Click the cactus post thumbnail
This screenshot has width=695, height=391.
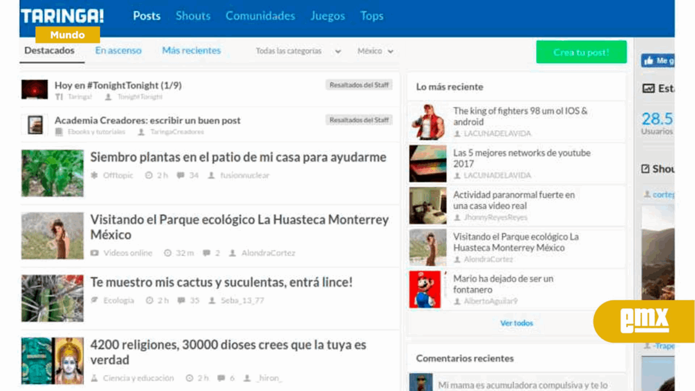point(53,299)
